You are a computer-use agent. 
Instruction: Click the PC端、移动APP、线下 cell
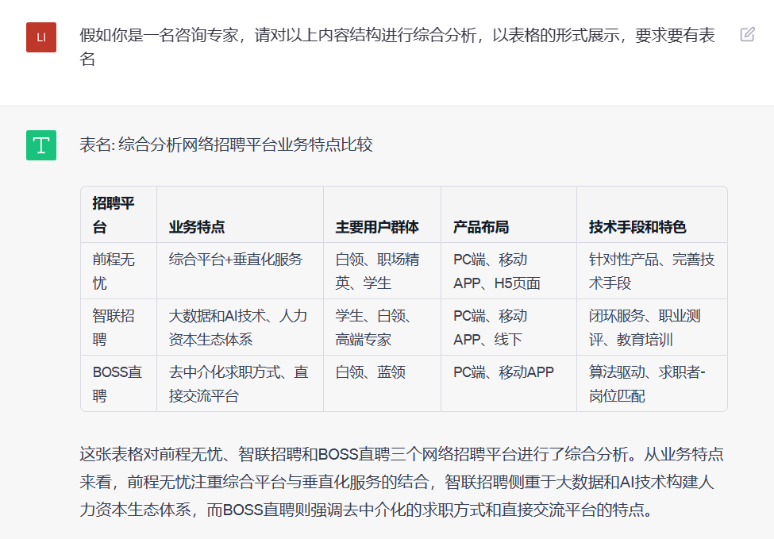[x=509, y=327]
